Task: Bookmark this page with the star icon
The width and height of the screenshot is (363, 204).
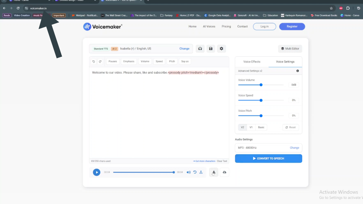Action: (331, 8)
